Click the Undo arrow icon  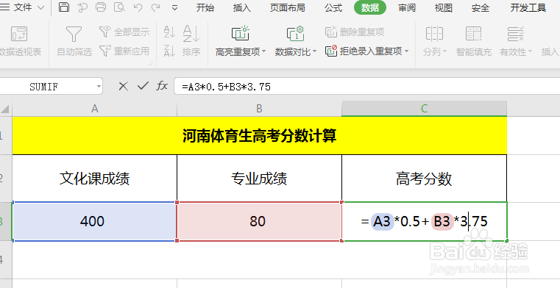pos(138,7)
